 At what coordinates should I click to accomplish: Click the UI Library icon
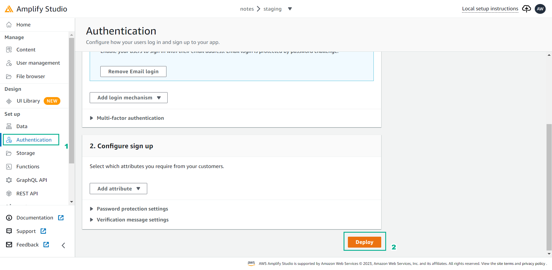(9, 101)
